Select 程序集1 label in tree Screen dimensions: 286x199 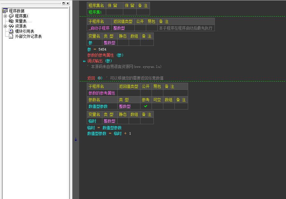pyautogui.click(x=22, y=16)
